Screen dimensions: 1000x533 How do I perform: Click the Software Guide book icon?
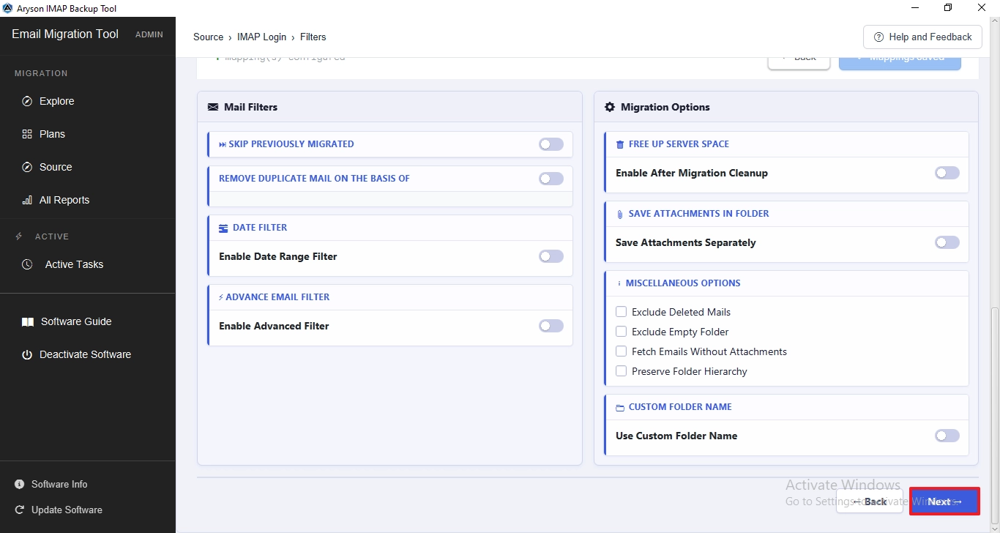pyautogui.click(x=28, y=321)
